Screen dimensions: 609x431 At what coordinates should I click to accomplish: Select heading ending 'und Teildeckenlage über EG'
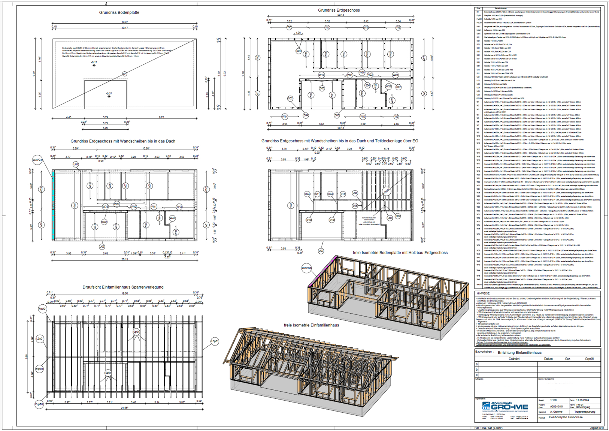point(340,141)
